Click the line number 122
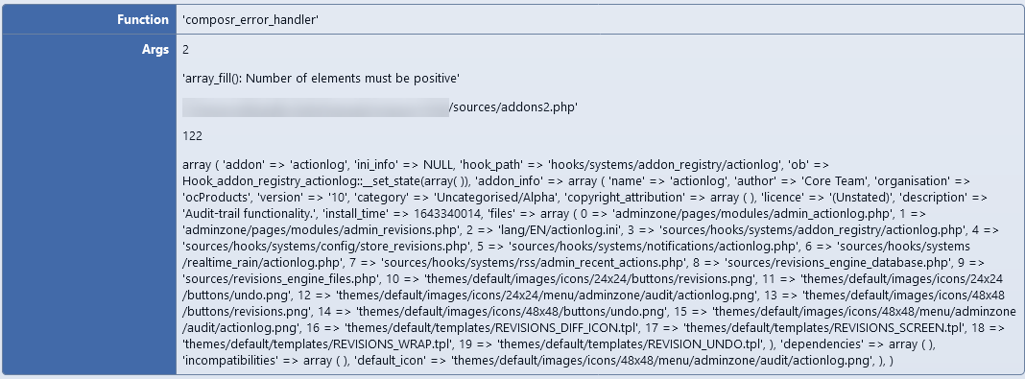This screenshot has height=379, width=1025. (192, 136)
